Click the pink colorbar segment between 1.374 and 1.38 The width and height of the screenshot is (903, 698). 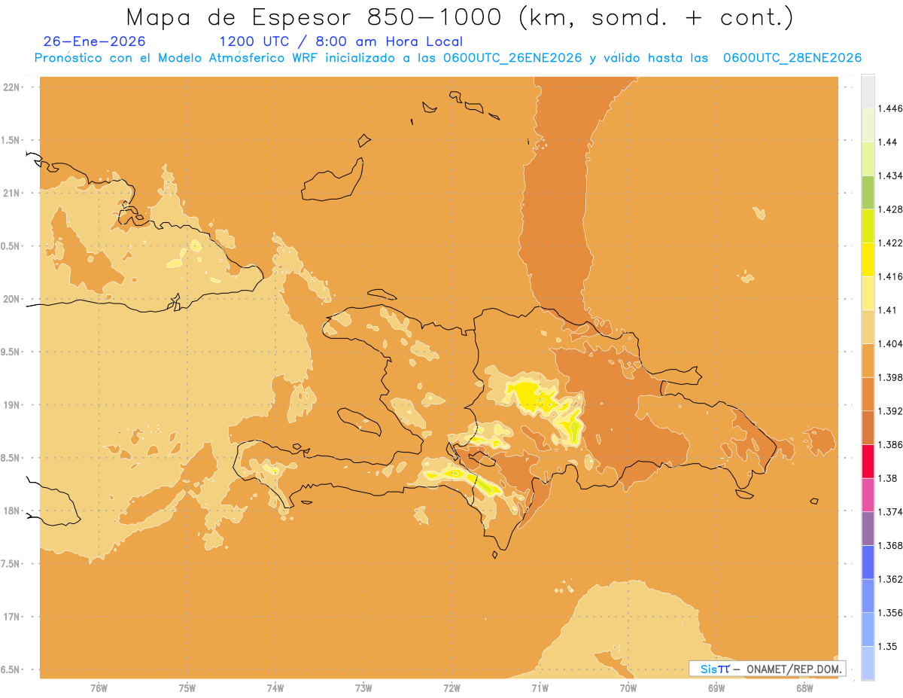pos(868,495)
